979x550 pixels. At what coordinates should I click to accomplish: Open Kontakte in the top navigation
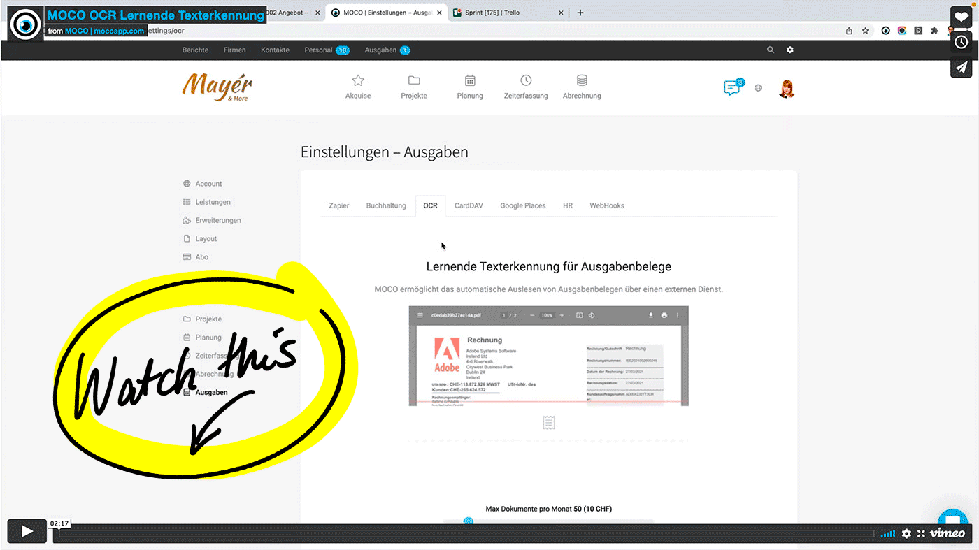coord(275,50)
